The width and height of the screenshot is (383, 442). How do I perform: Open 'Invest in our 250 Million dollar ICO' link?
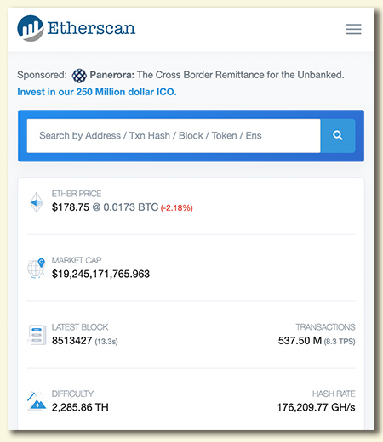(97, 92)
